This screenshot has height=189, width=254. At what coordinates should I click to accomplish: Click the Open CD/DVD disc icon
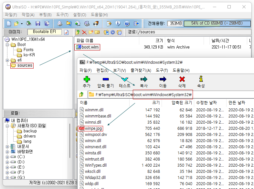click(x=29, y=24)
